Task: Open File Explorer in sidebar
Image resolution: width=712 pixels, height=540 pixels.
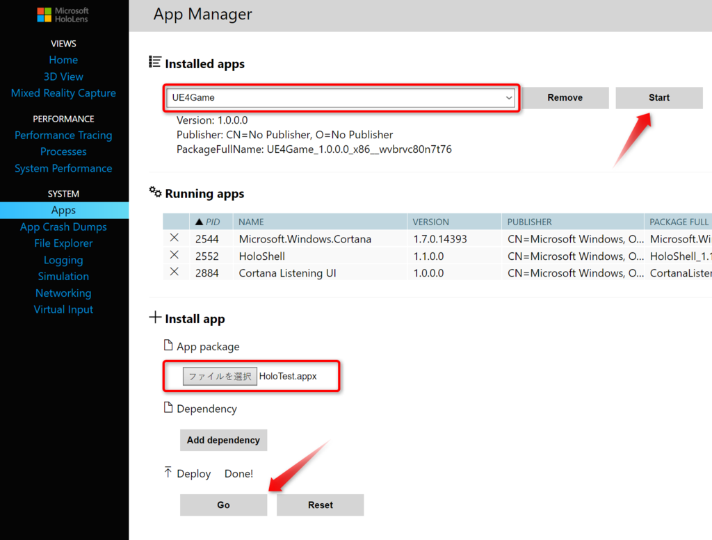Action: point(63,243)
